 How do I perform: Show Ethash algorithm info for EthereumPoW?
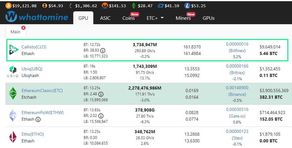pos(38,119)
